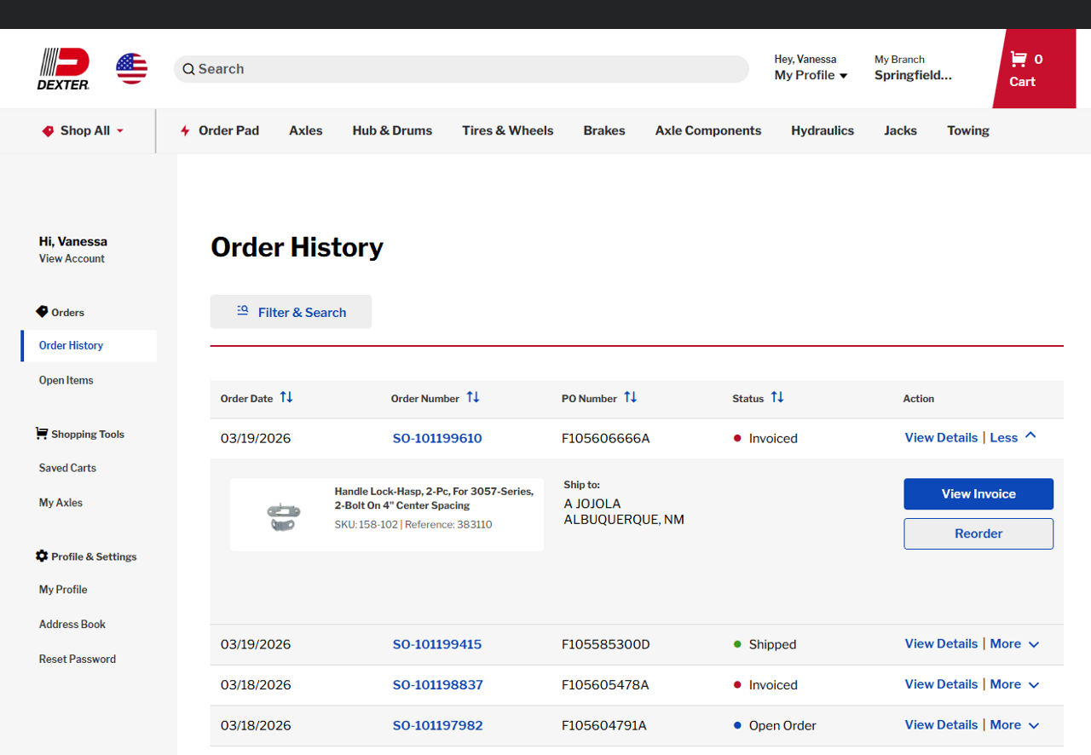This screenshot has height=755, width=1091.
Task: Sort by PO Number arrows
Action: 631,397
